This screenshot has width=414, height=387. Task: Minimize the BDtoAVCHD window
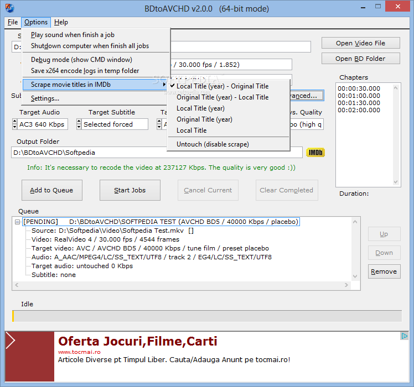point(363,7)
